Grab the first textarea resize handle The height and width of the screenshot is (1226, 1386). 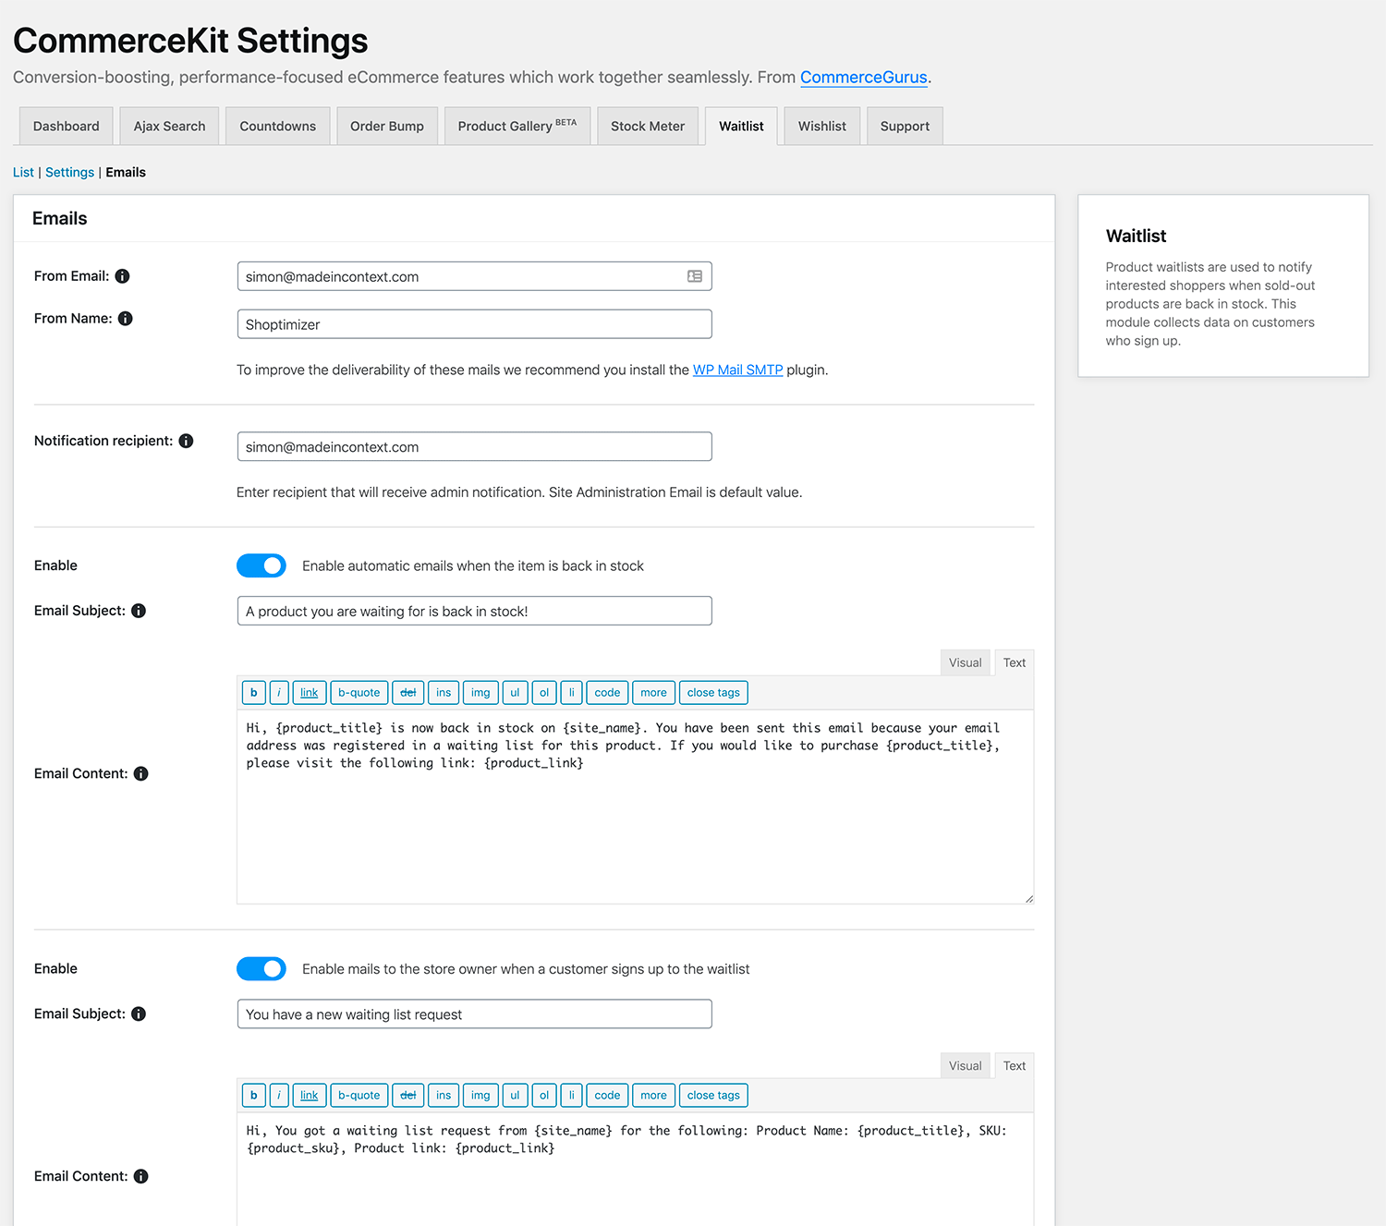1028,898
